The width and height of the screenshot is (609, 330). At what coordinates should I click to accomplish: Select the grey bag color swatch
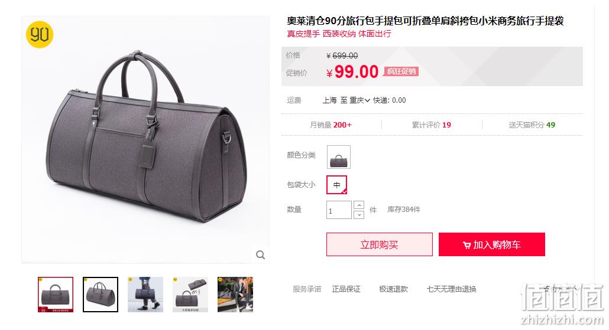click(x=339, y=157)
